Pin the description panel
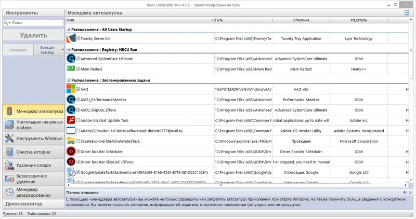The image size is (416, 219). (405, 193)
